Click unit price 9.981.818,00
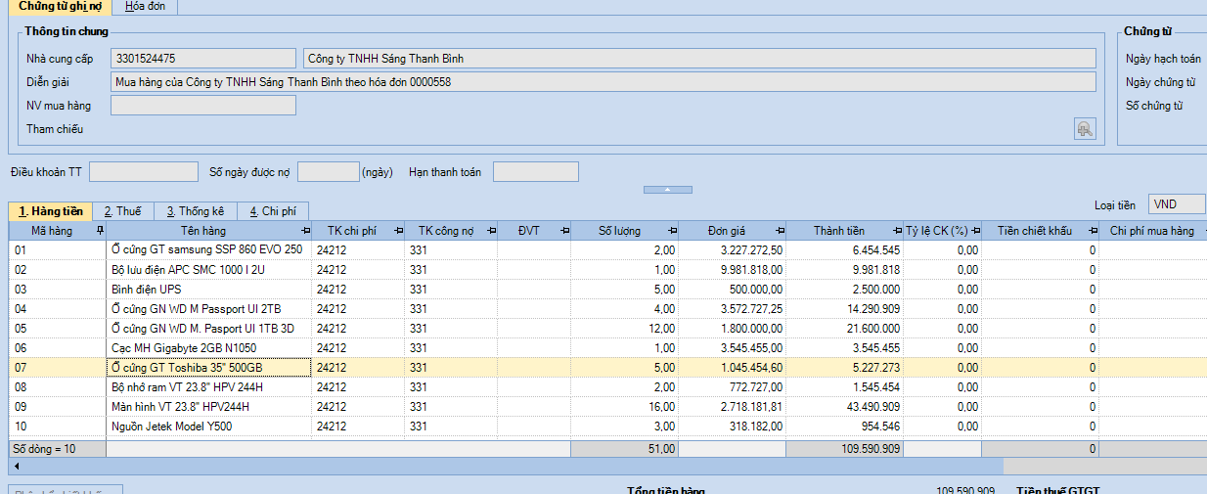This screenshot has width=1207, height=494. pos(732,270)
